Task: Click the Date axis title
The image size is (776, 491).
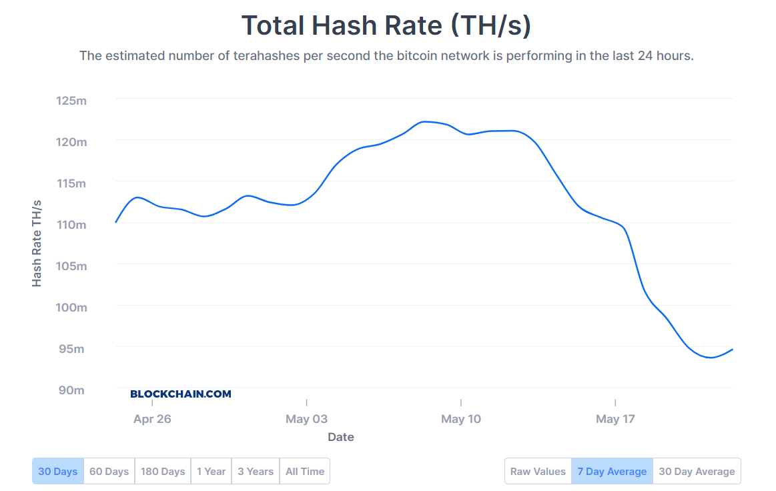Action: [x=340, y=437]
